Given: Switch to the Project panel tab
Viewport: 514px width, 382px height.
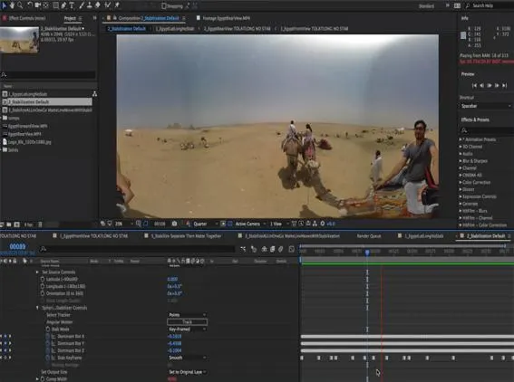Looking at the screenshot, I should (70, 18).
